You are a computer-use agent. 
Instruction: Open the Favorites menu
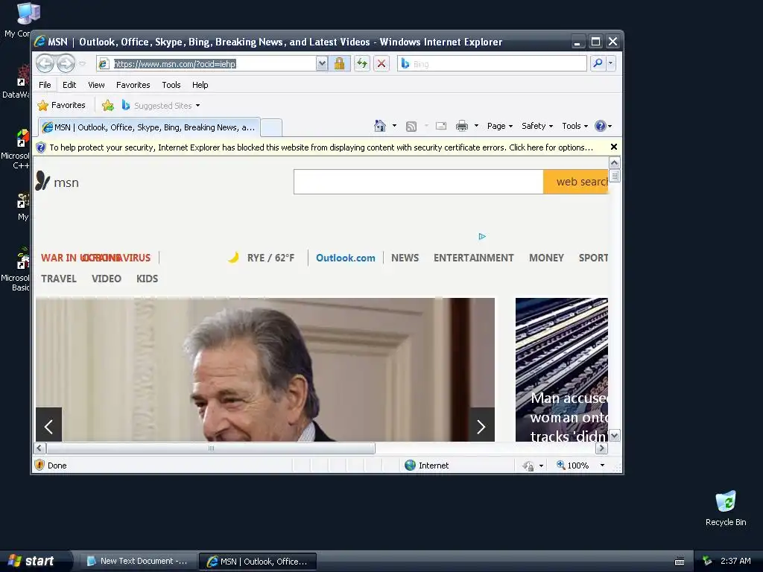point(133,85)
